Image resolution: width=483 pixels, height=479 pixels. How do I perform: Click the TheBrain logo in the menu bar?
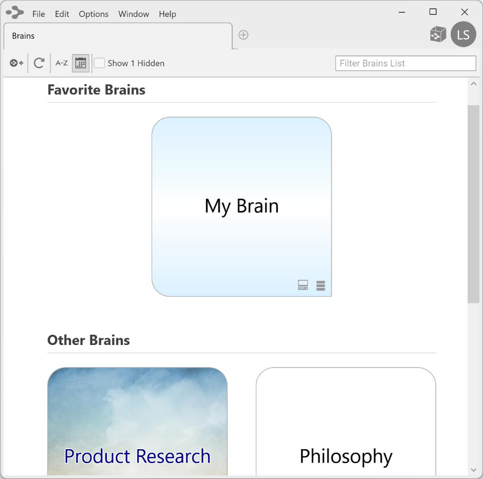pyautogui.click(x=15, y=12)
